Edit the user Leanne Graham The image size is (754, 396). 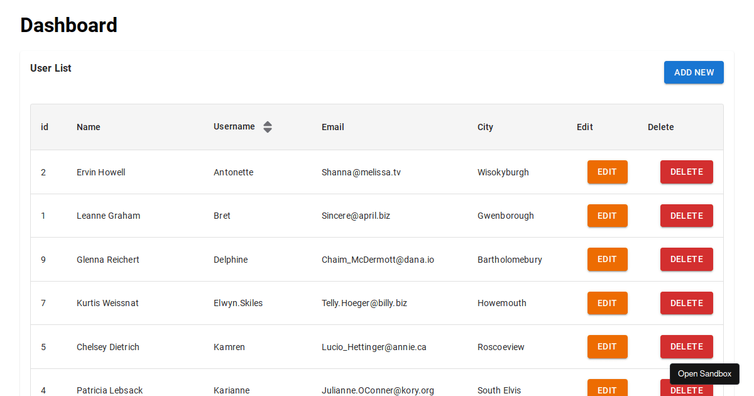(x=607, y=216)
